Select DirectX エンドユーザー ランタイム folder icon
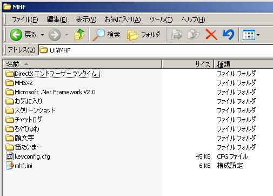This screenshot has width=273, height=196. click(10, 74)
